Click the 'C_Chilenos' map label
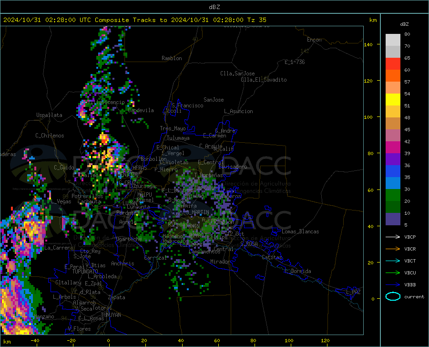The width and height of the screenshot is (429, 347). pos(50,136)
